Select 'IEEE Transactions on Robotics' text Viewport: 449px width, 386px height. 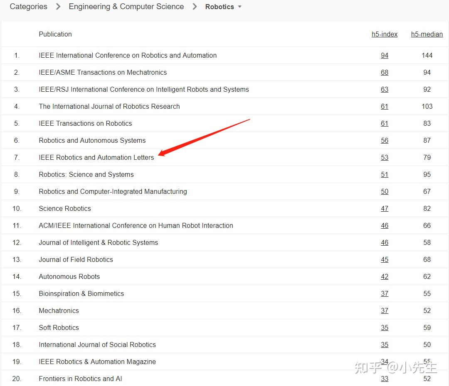pos(85,124)
